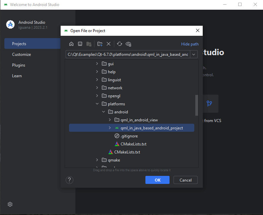Click the Refresh icon in toolbar
This screenshot has width=263, height=215.
pos(120,44)
